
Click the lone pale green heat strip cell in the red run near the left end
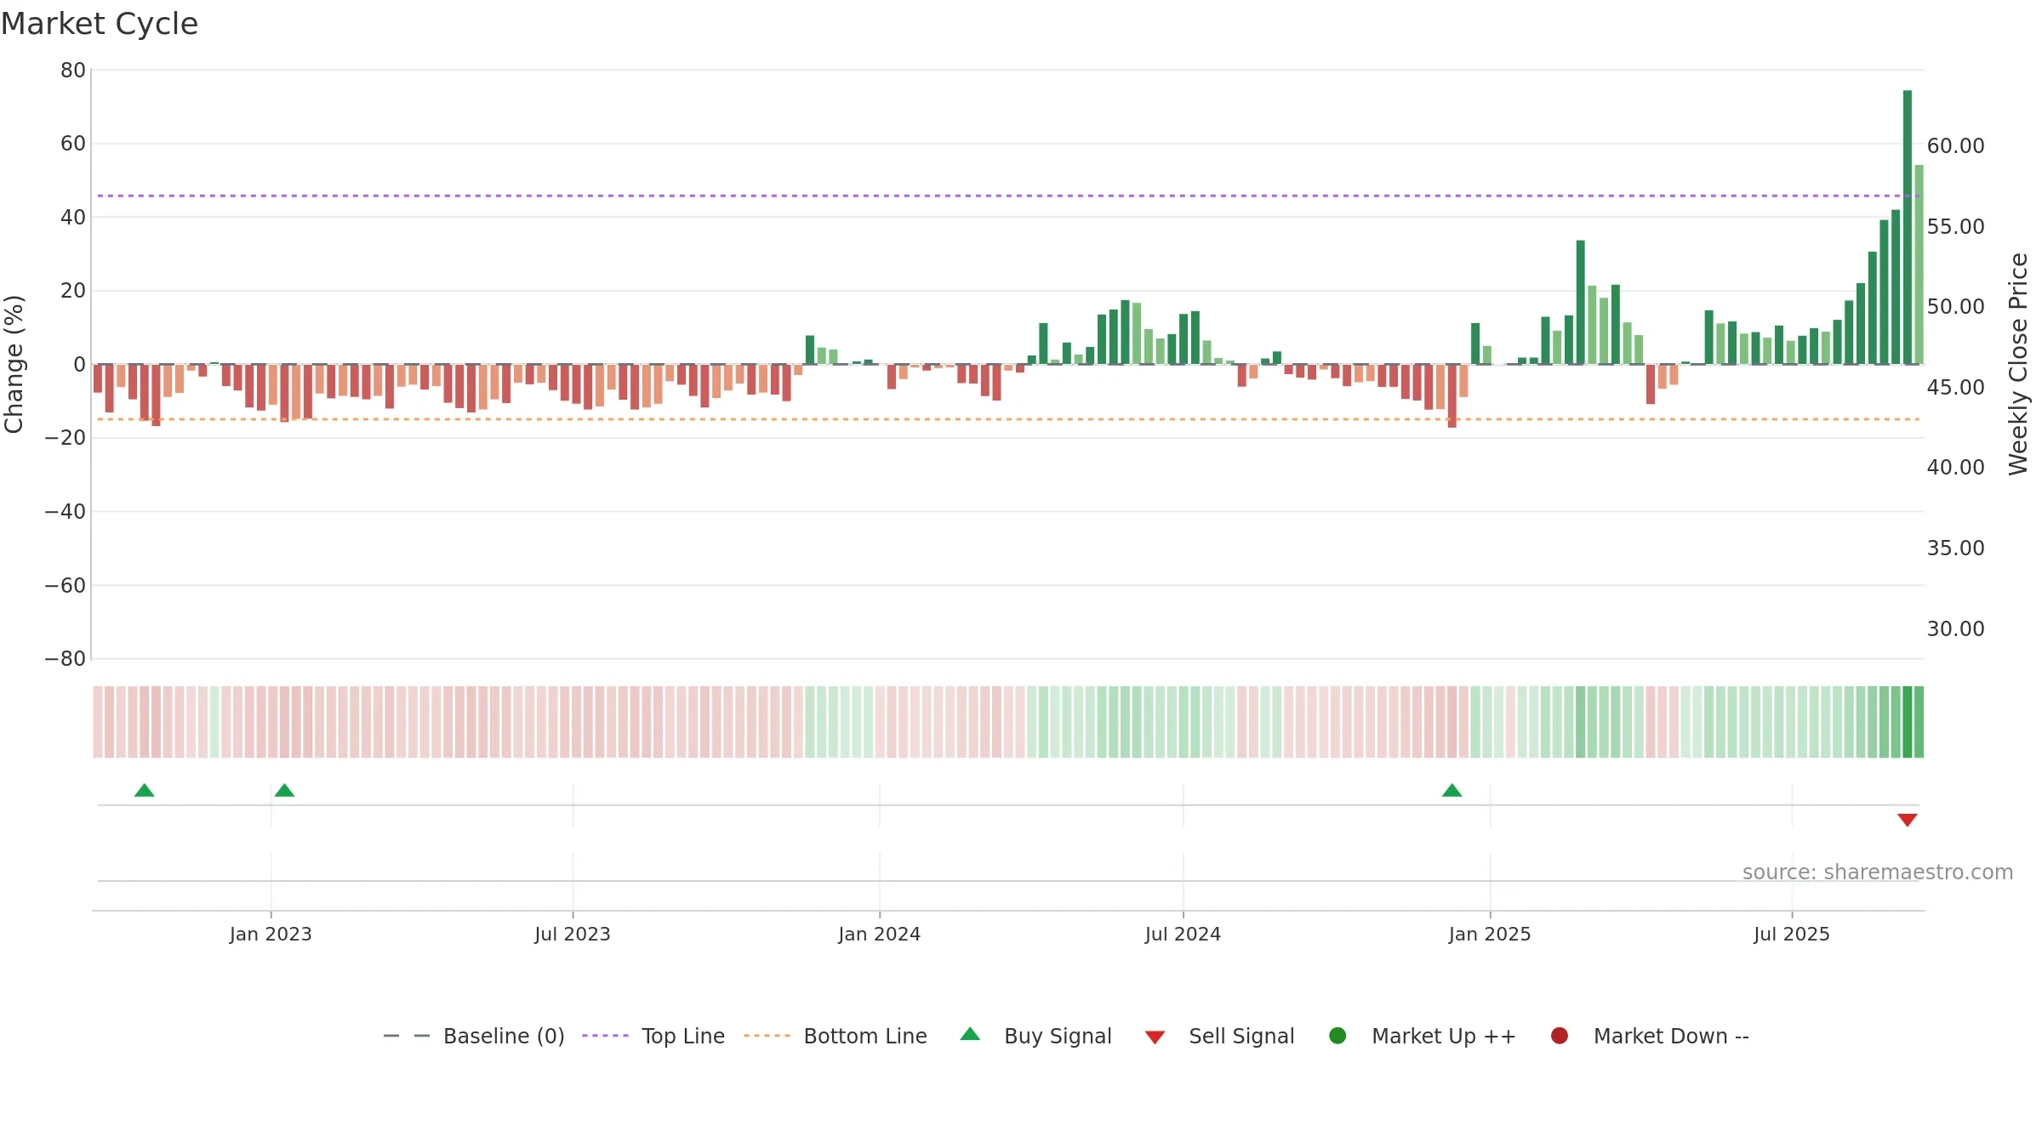[x=214, y=722]
